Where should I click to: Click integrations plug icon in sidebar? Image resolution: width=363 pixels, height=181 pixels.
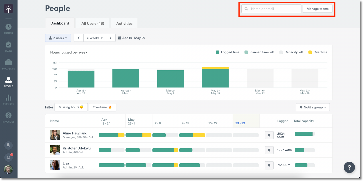[x=9, y=145]
